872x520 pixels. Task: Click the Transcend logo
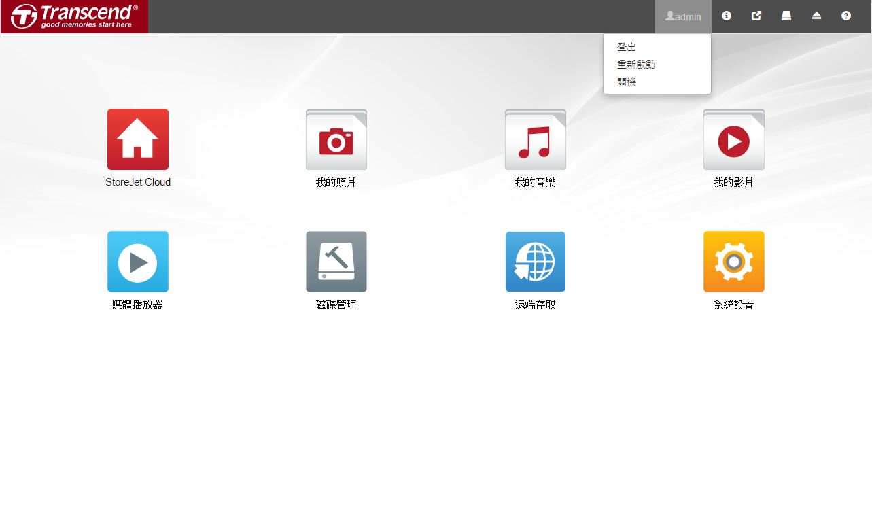click(x=74, y=16)
